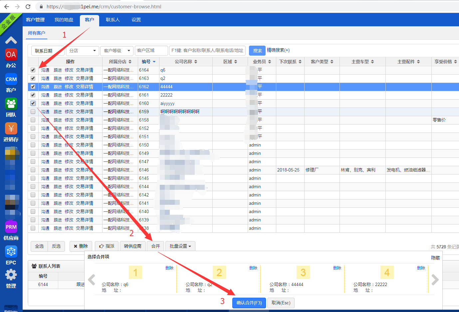Cancel merge with 取消(Esc)
This screenshot has width=459, height=312.
point(281,303)
